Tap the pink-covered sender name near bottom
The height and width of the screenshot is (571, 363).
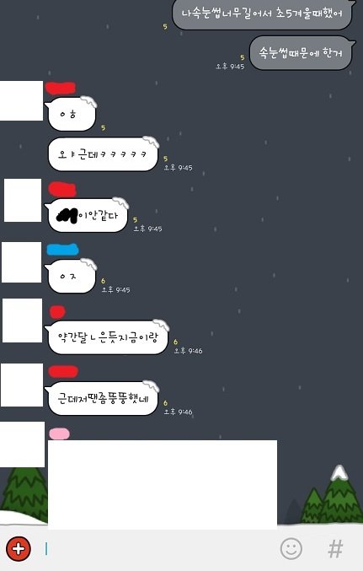[59, 434]
